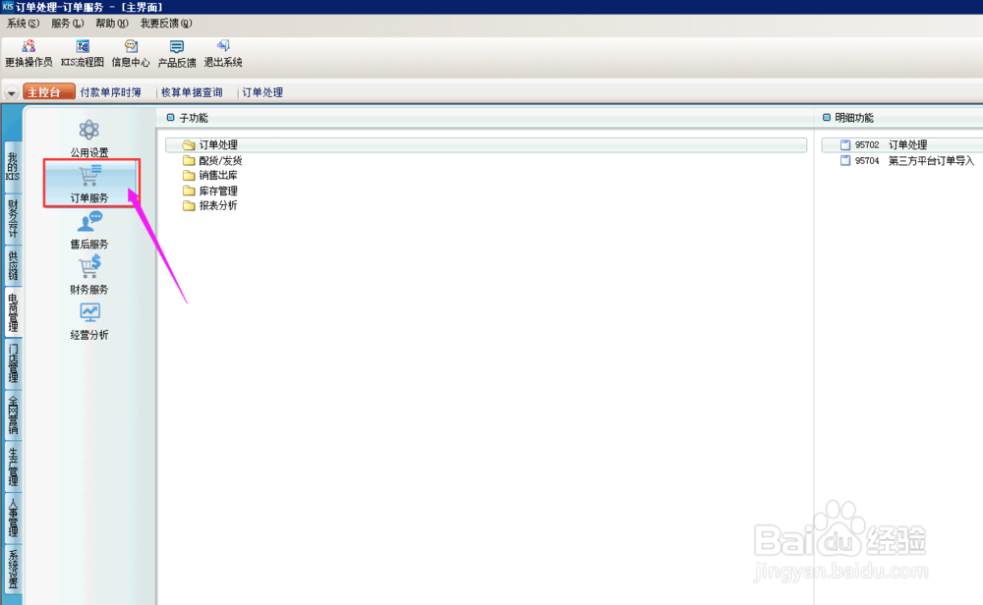Switch to the 订单处理 tab
Screen dimensions: 983x605
coord(262,92)
